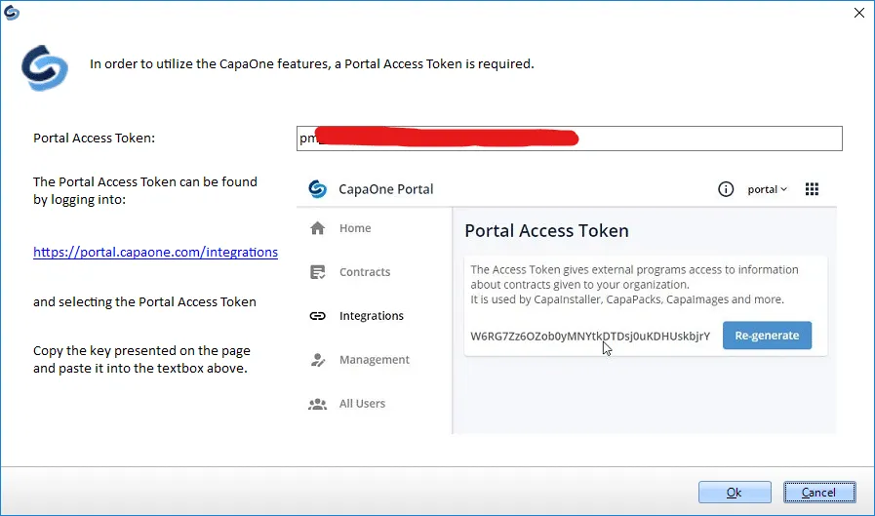The width and height of the screenshot is (875, 516).
Task: Click the info circle icon in portal header
Action: click(726, 189)
